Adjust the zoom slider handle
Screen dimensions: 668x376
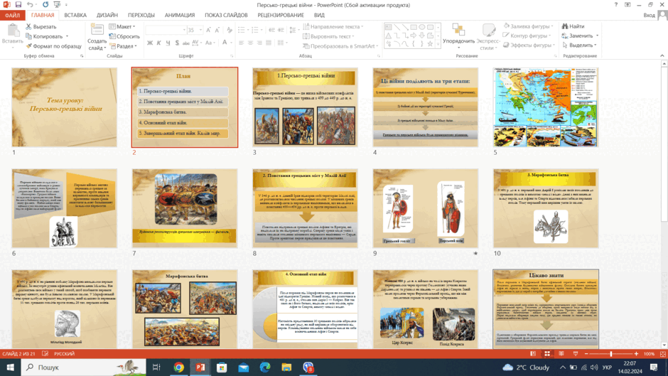(x=611, y=354)
